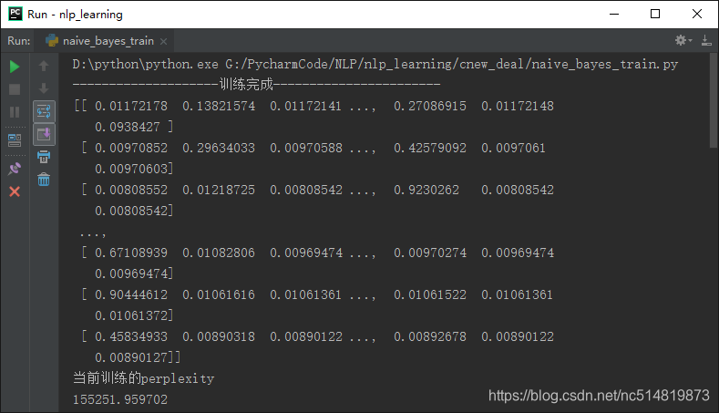Click the value 0.90444612
719x413 pixels.
point(131,294)
